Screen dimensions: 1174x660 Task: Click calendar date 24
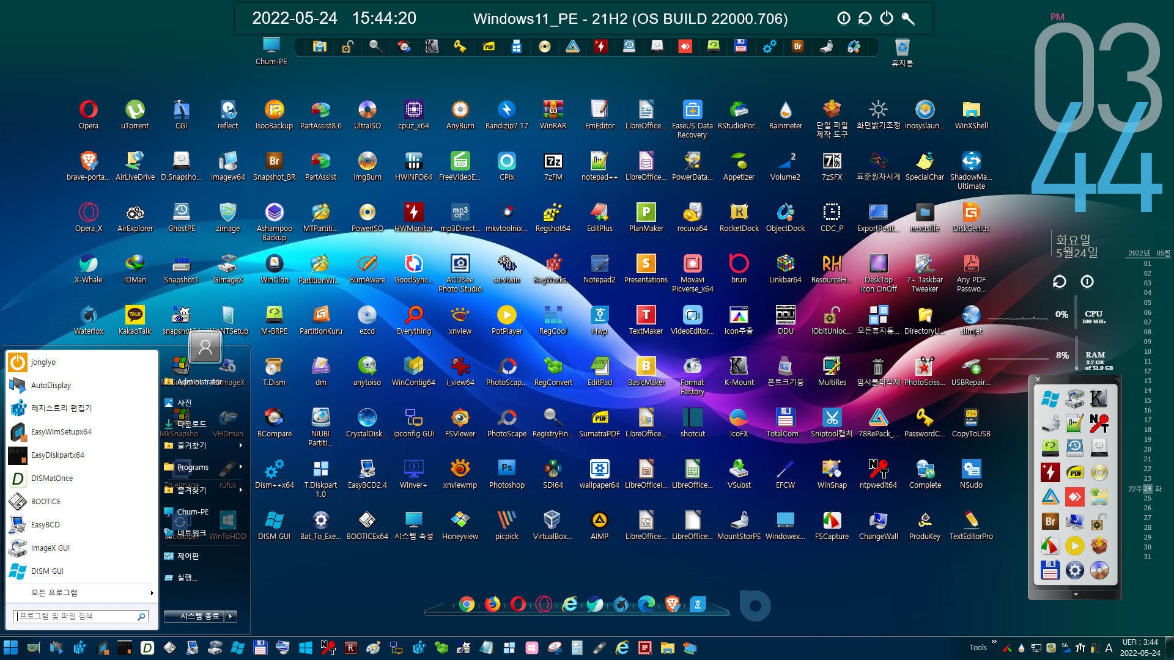tap(1148, 488)
